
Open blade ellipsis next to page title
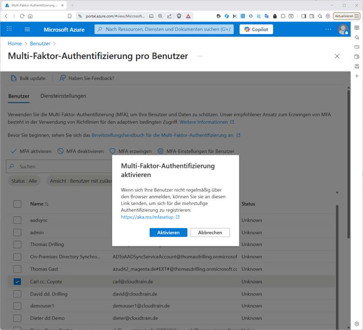(200, 56)
